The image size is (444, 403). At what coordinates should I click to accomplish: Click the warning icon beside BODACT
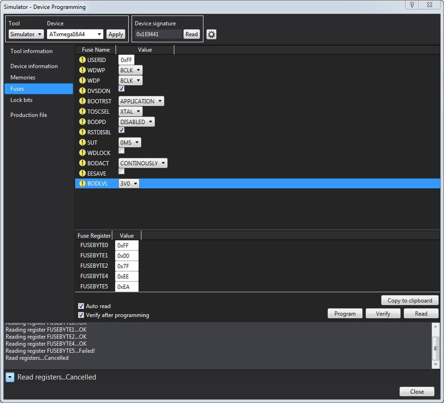click(x=82, y=163)
